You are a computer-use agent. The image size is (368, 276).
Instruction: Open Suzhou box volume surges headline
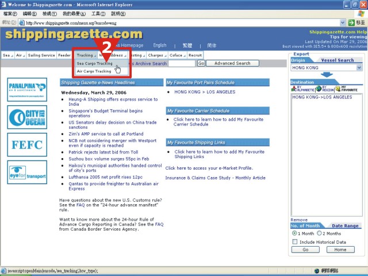(x=109, y=159)
